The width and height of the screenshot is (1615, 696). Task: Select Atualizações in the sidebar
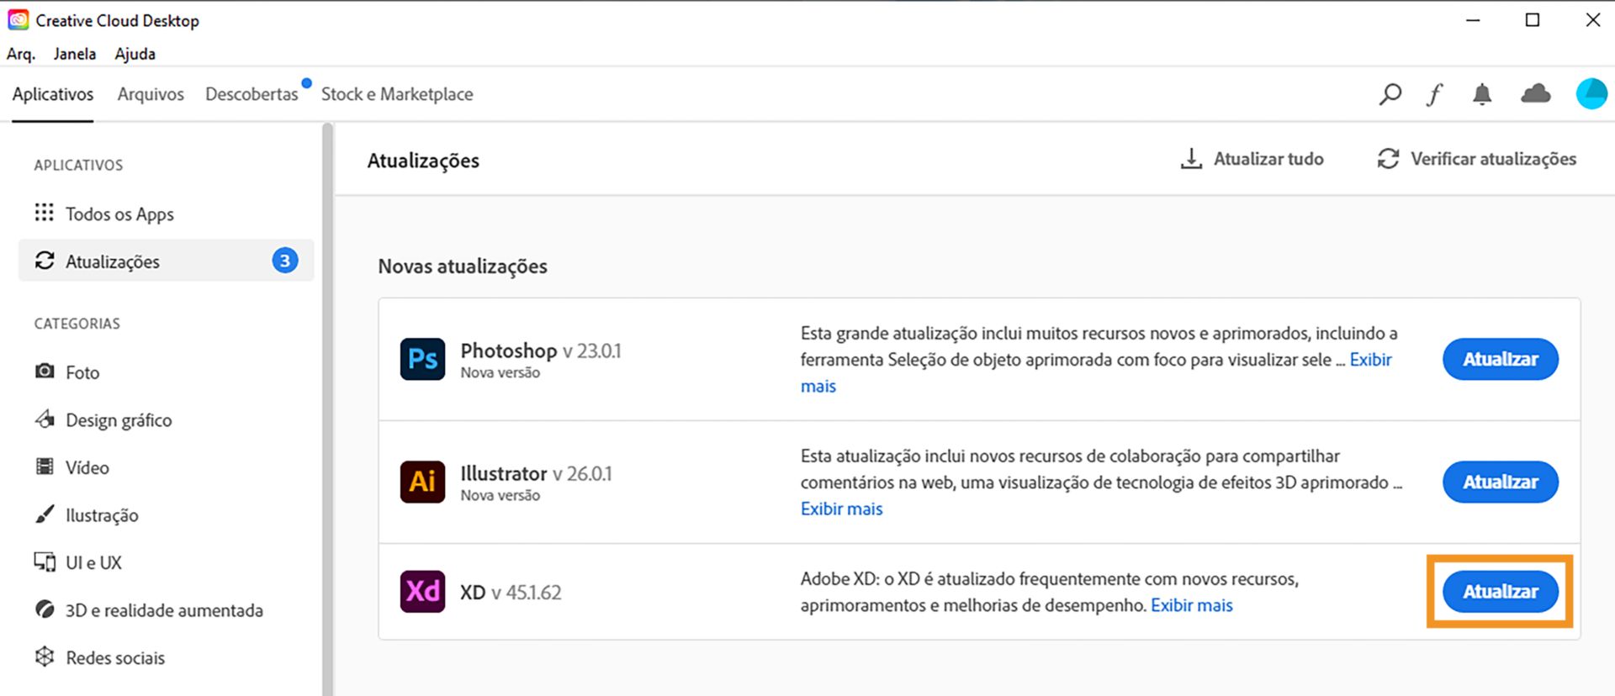[166, 261]
